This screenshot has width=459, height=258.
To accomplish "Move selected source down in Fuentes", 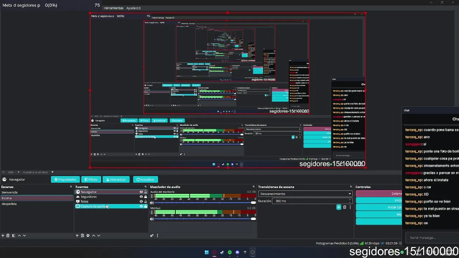I will 99,235.
